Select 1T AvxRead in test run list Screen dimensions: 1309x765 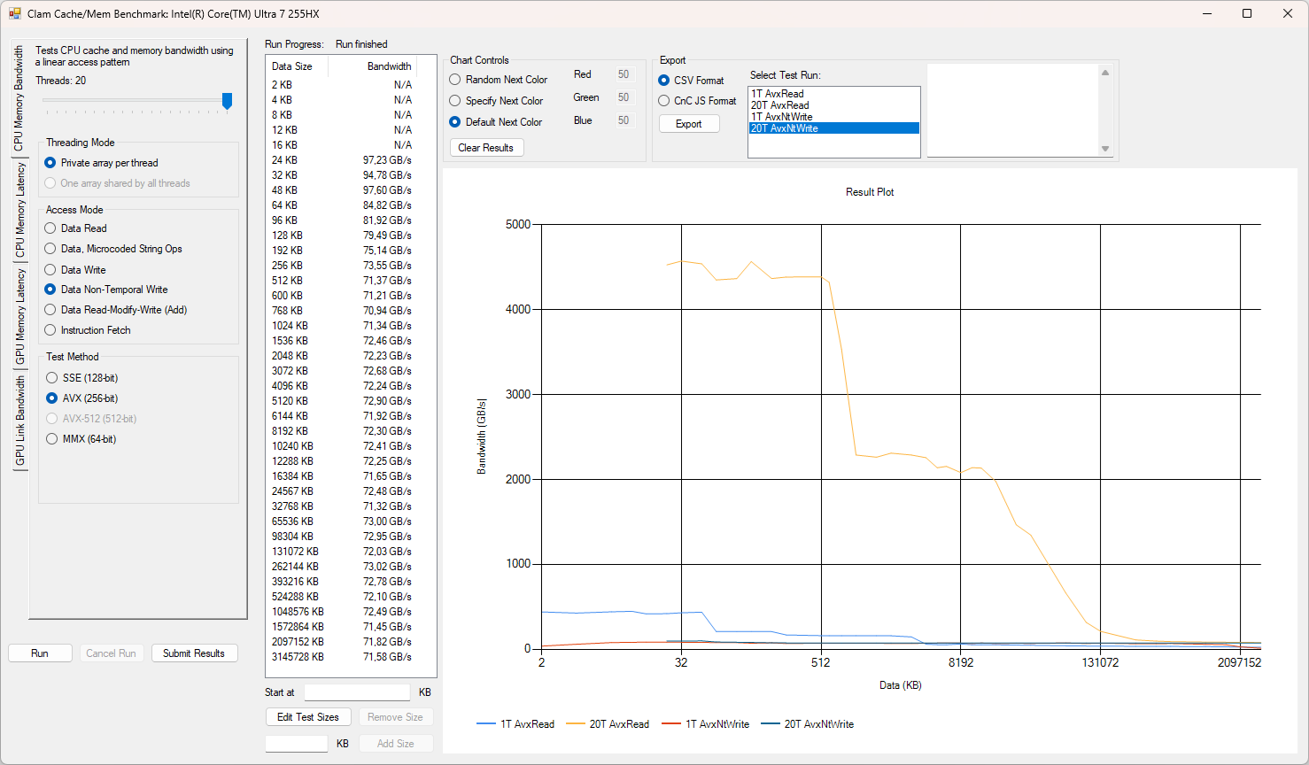click(778, 94)
